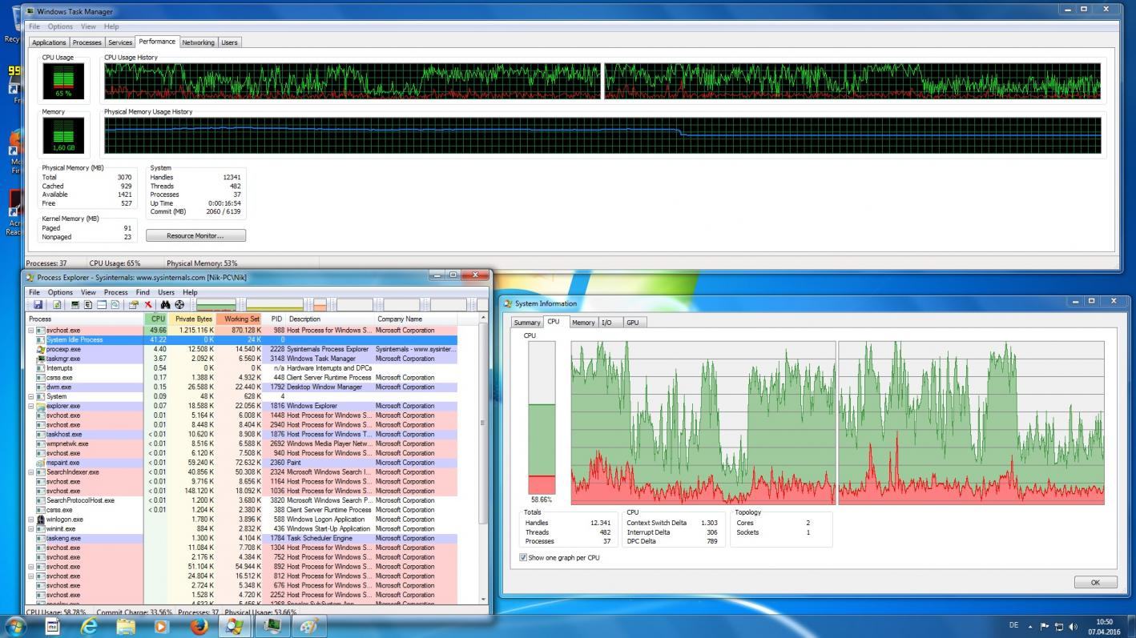The width and height of the screenshot is (1136, 638).
Task: Sort by CPU column header
Action: [x=156, y=319]
